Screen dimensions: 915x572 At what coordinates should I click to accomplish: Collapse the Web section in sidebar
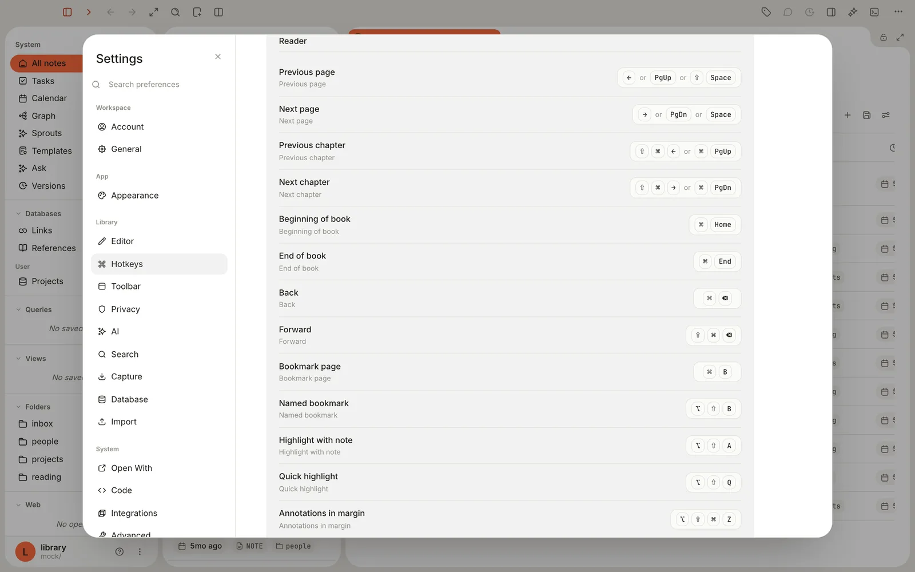click(x=18, y=505)
